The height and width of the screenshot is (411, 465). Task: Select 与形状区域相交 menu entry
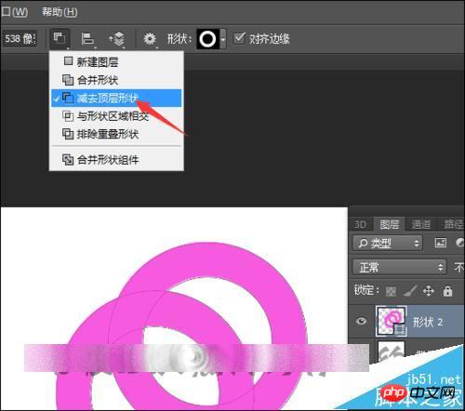pyautogui.click(x=116, y=116)
